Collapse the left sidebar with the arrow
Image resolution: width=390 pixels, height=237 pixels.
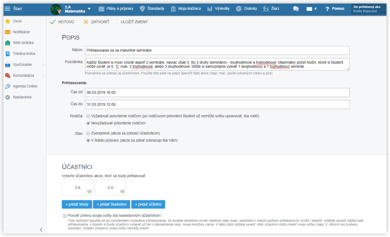(x=41, y=230)
